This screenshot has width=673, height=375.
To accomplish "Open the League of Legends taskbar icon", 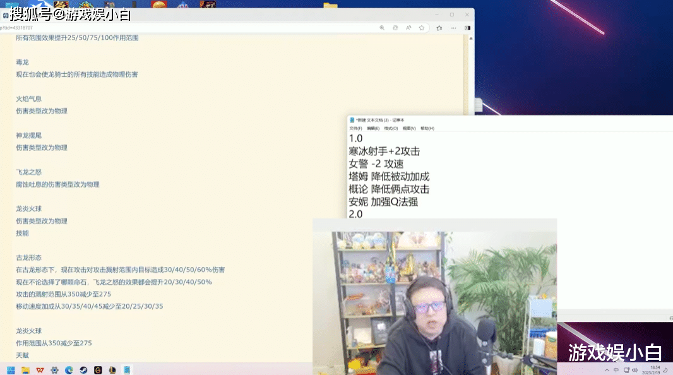I will (x=112, y=370).
